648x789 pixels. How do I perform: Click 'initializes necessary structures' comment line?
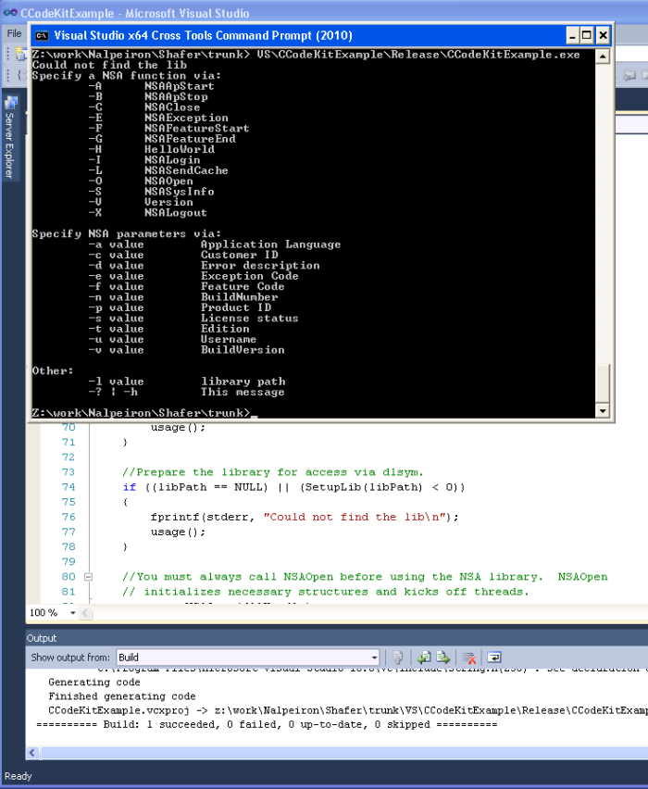tap(326, 592)
